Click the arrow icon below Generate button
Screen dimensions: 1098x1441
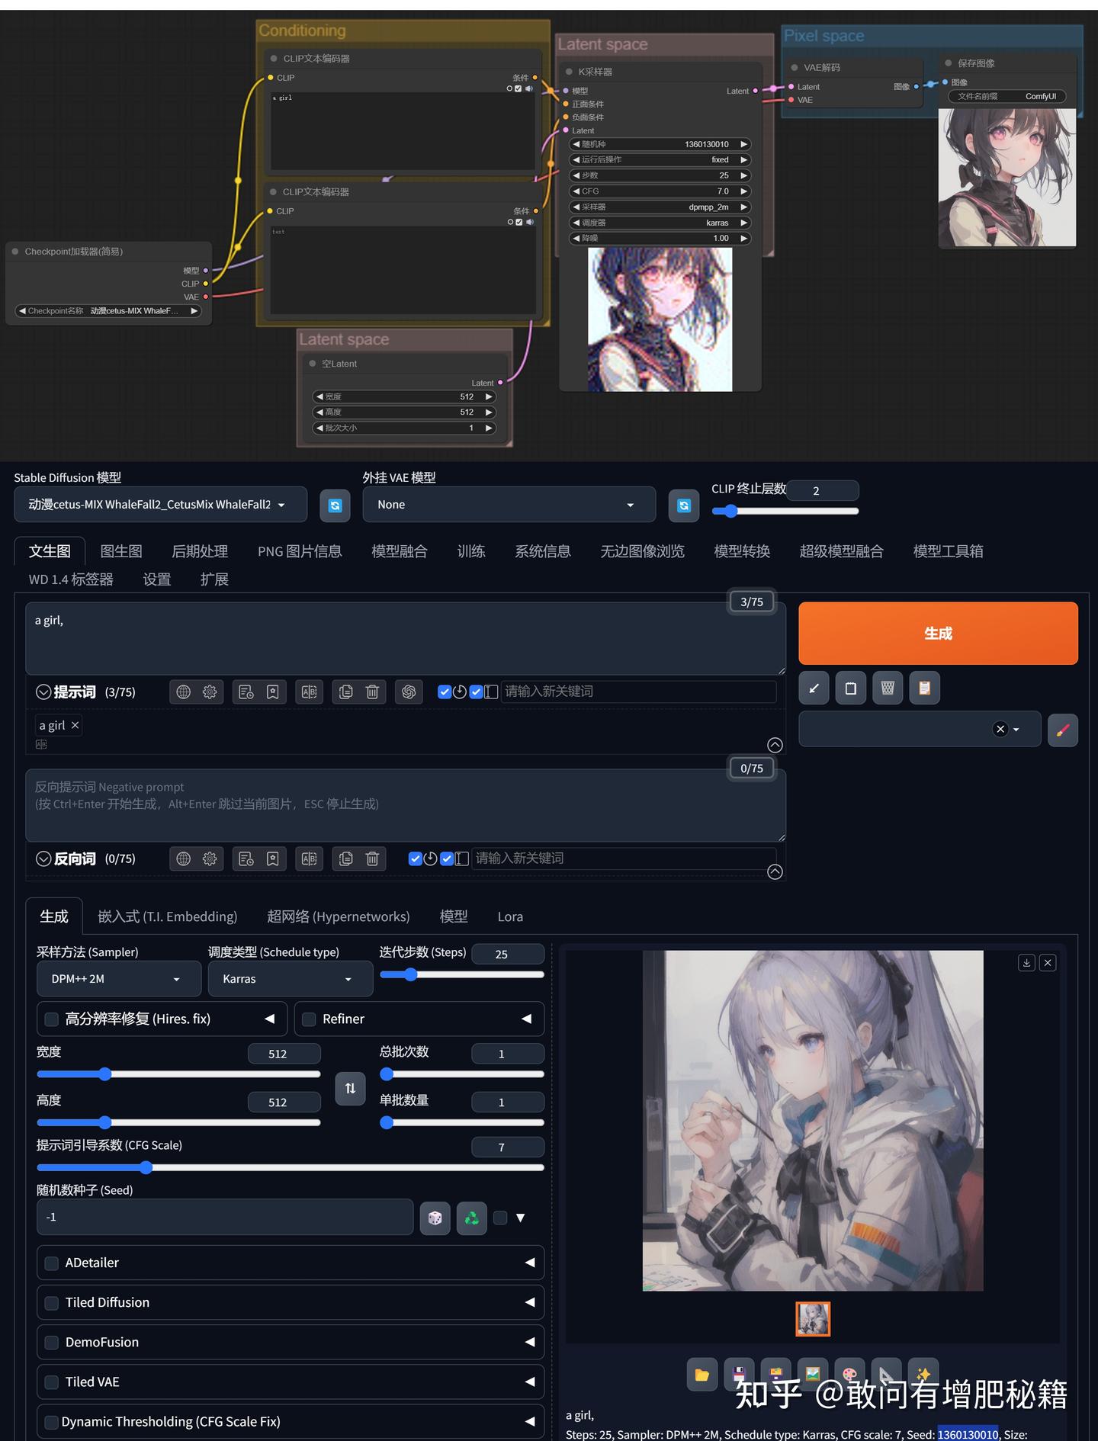814,688
